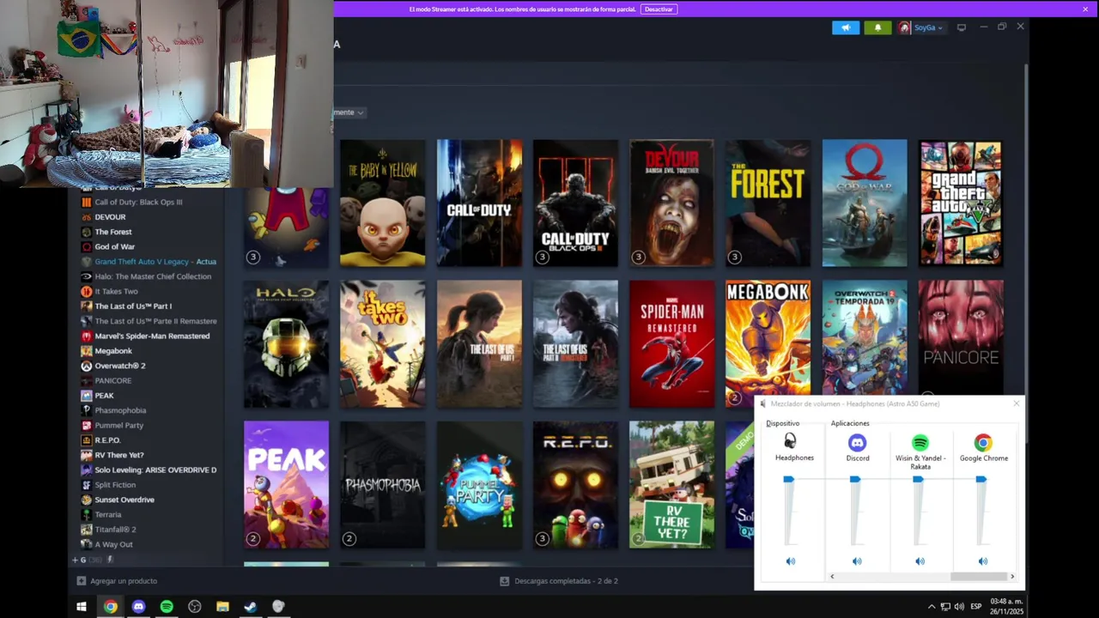Click Desactivar in the streamer mode banner
1099x618 pixels.
pyautogui.click(x=659, y=9)
